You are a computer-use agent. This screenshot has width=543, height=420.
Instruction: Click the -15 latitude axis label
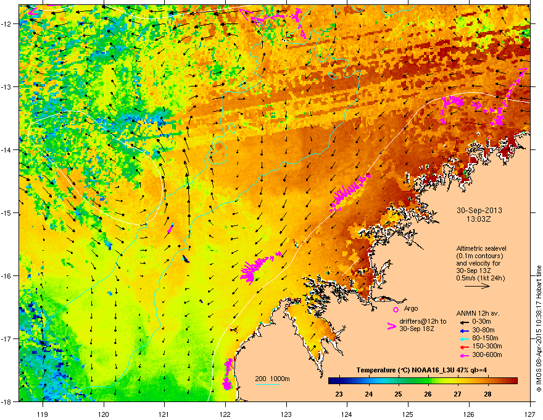pos(7,212)
